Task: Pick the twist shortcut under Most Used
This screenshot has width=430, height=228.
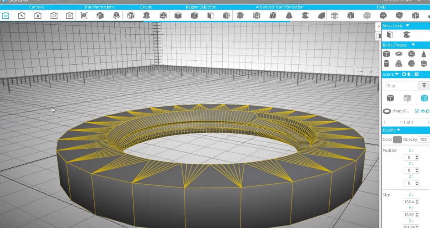Action: pyautogui.click(x=407, y=35)
